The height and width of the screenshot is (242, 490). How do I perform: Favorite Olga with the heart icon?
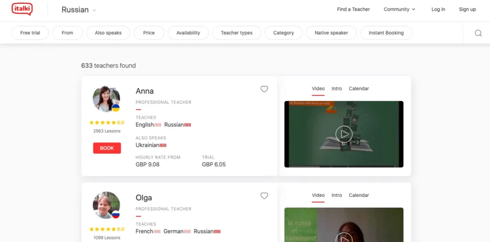tap(264, 196)
